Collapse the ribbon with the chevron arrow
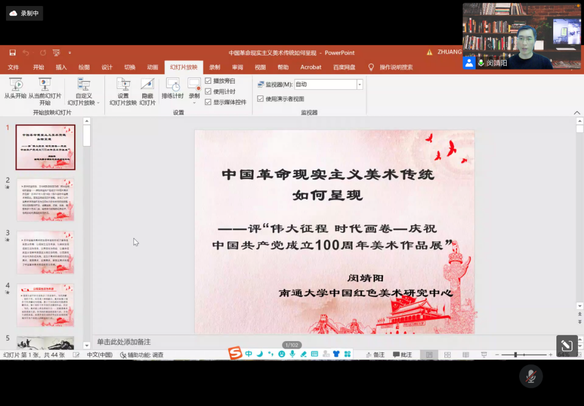The width and height of the screenshot is (584, 406). click(578, 112)
